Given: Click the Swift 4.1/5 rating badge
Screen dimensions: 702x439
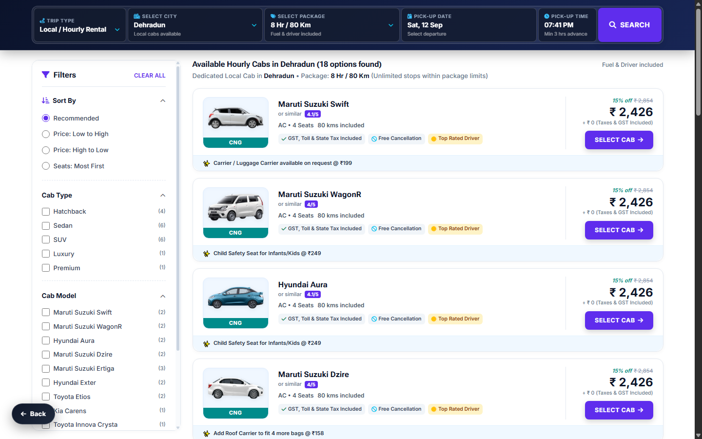Looking at the screenshot, I should (x=312, y=114).
